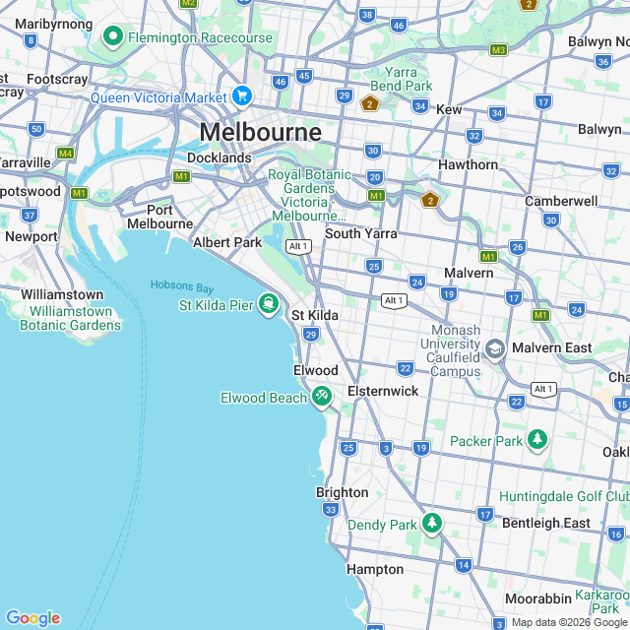Click the brown route 2 marker near Yarra Bend Park
The height and width of the screenshot is (630, 630).
click(370, 103)
